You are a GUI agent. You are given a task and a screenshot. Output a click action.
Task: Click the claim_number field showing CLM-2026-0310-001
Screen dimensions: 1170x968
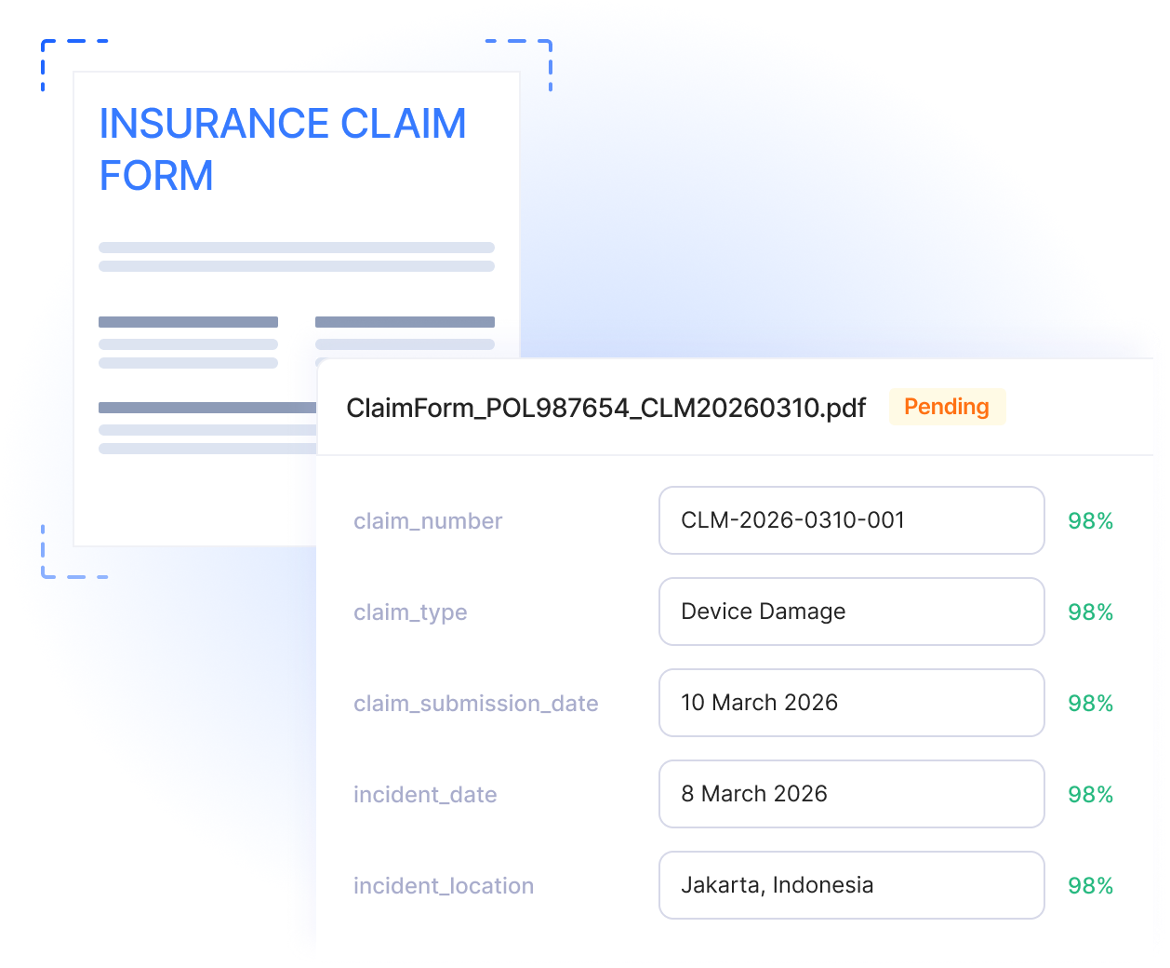pos(851,520)
